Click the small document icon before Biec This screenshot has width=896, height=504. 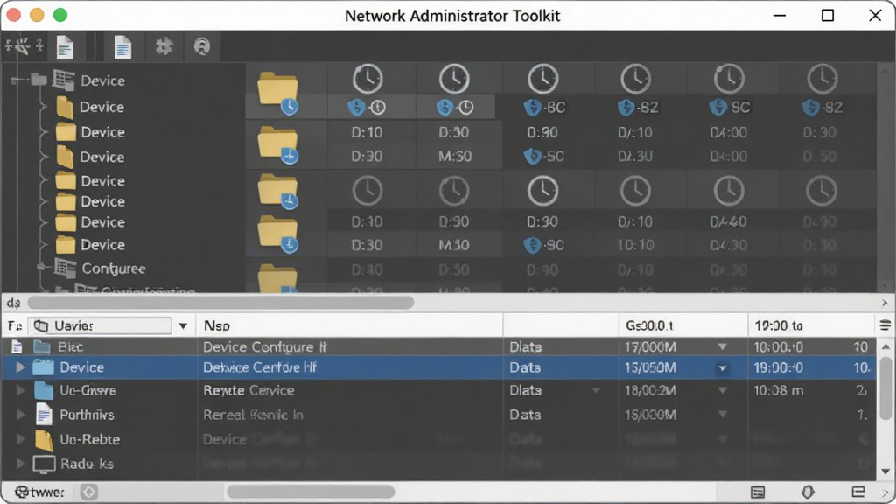pos(17,346)
